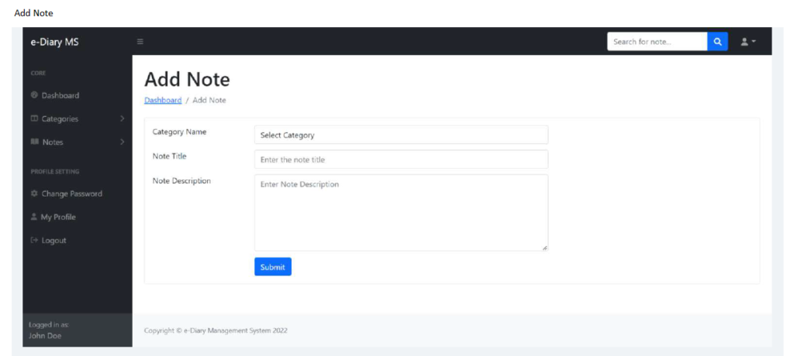Click the CORE sidebar section heading
Viewport: 794px width, 356px height.
tap(38, 73)
